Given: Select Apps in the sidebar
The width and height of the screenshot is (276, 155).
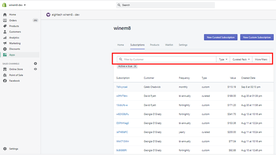Looking at the screenshot, I should coord(12,55).
